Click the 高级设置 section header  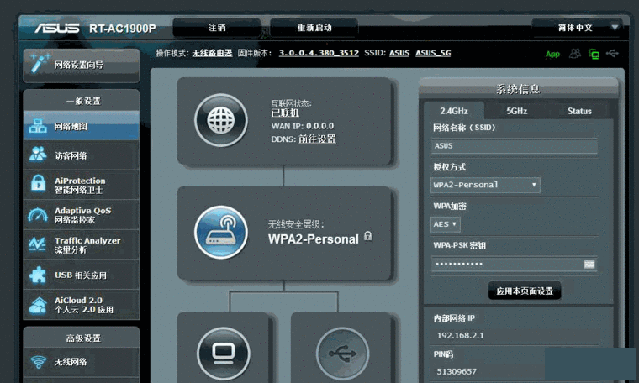pos(83,338)
